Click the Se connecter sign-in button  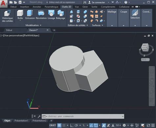point(97,2)
